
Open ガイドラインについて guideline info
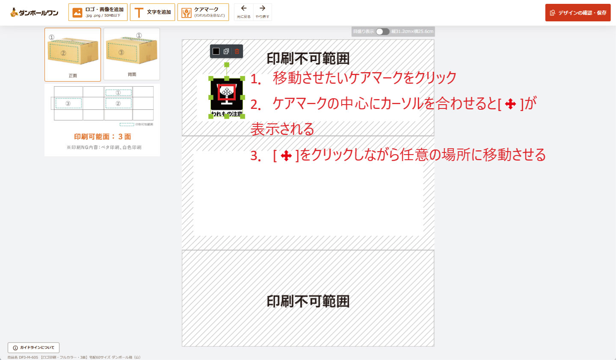coord(33,348)
